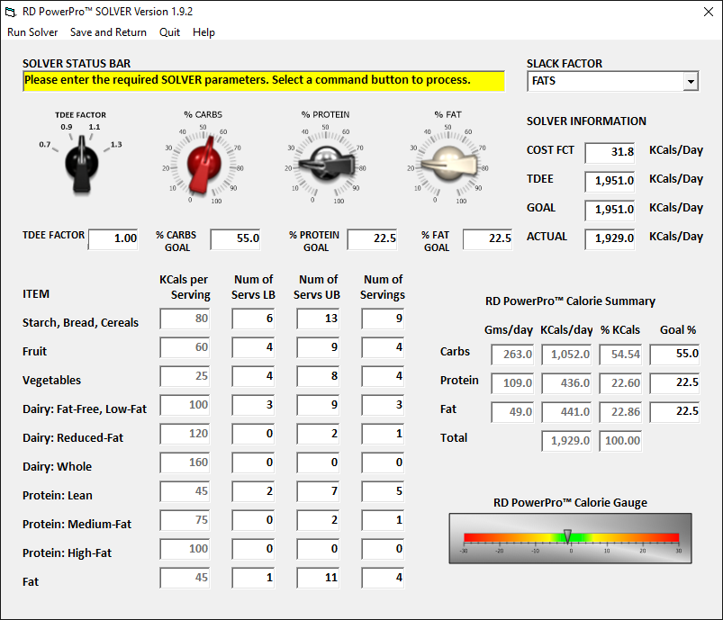Click Carbs KCals/day value 1,052.0
The image size is (723, 620).
click(x=566, y=355)
